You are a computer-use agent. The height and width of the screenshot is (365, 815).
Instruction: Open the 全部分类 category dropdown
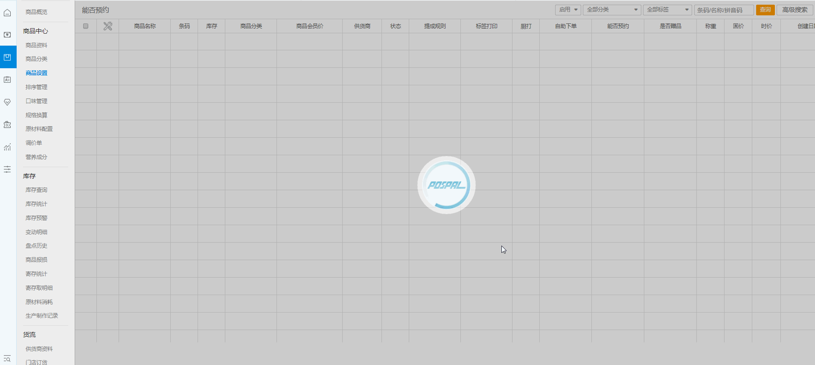pyautogui.click(x=611, y=10)
